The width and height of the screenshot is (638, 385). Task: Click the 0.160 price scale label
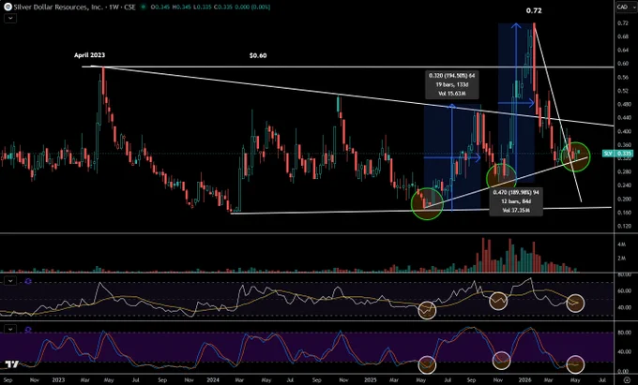pyautogui.click(x=624, y=213)
